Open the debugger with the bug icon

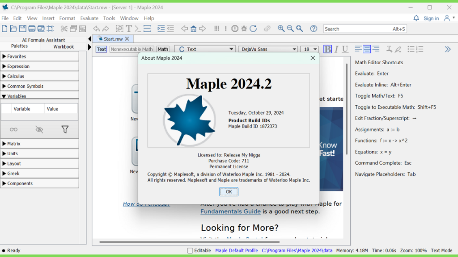(244, 29)
